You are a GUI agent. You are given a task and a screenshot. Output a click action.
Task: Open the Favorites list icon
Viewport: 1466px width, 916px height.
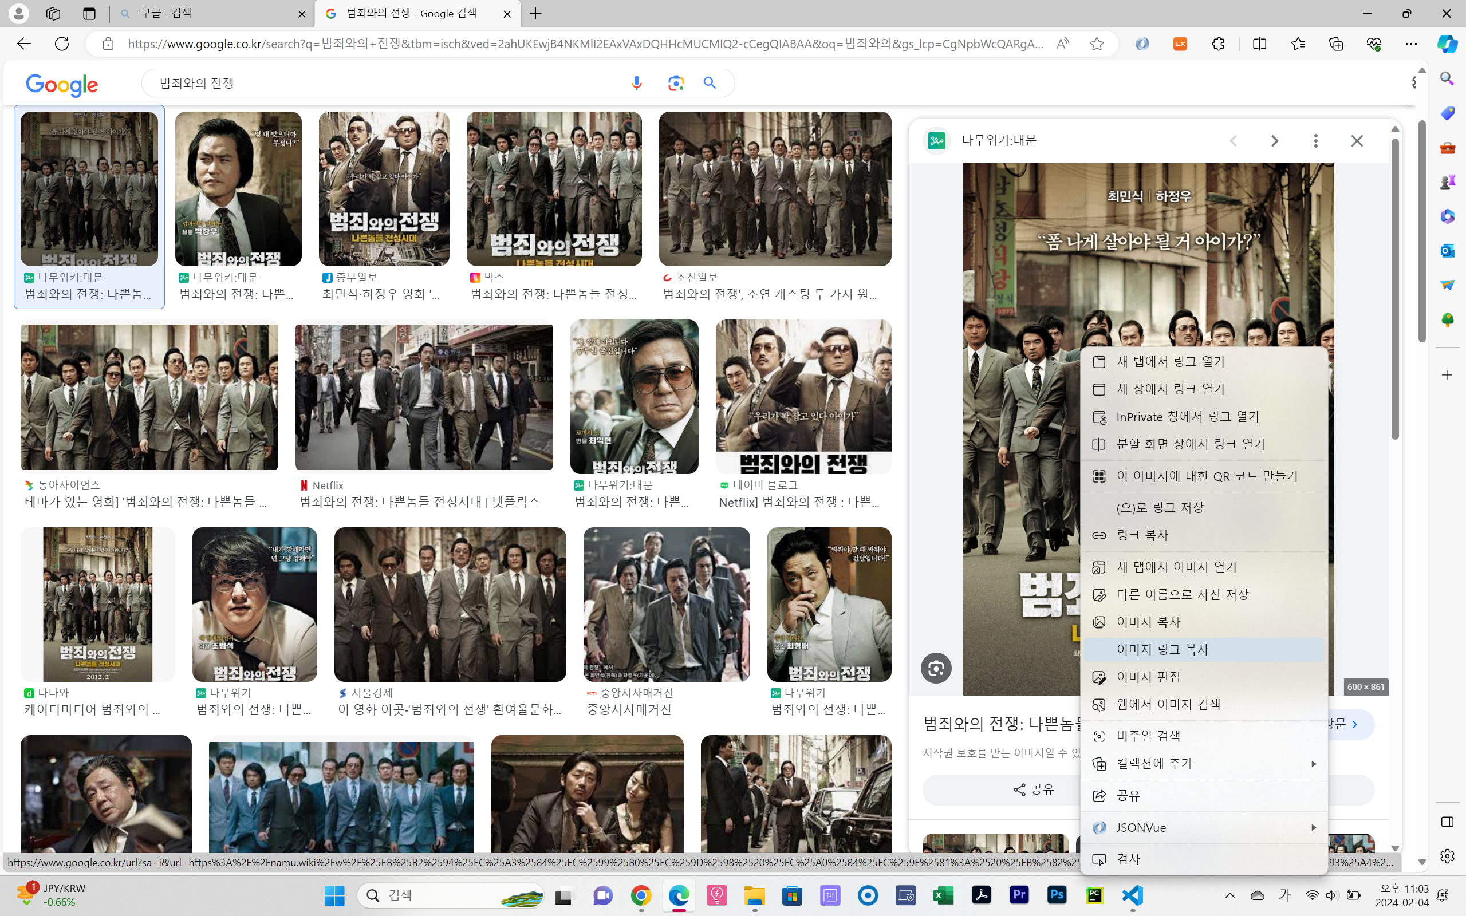(1298, 44)
